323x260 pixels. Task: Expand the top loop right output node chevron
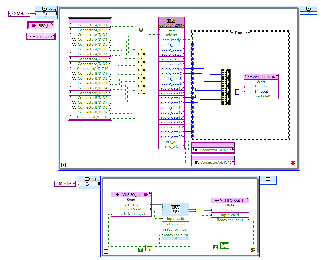[x=308, y=13]
